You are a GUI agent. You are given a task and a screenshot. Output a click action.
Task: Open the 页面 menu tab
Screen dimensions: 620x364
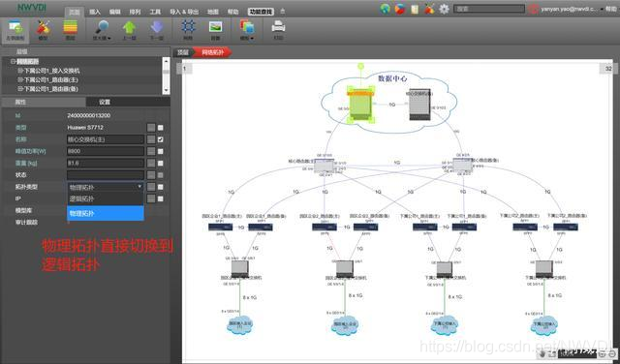(x=75, y=12)
